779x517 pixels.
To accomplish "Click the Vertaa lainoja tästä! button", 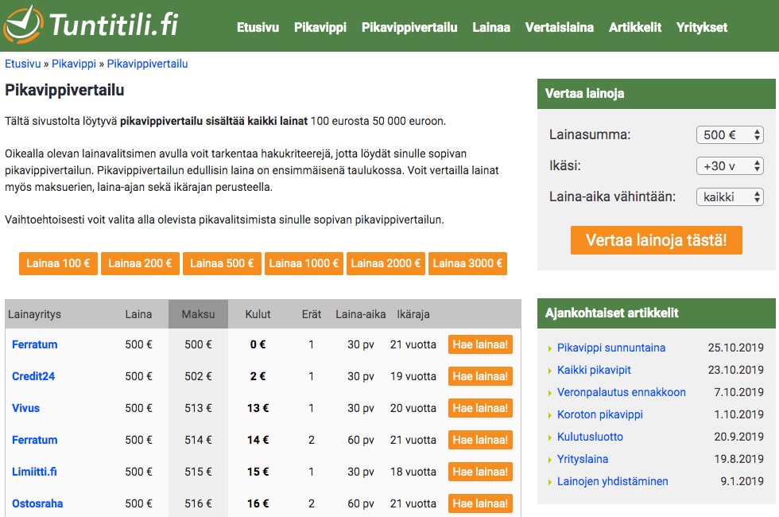I will 657,240.
